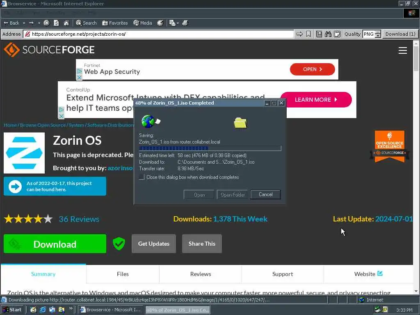The height and width of the screenshot is (315, 420).
Task: Launch Internet Explorer from quick launch
Action: pos(43,310)
